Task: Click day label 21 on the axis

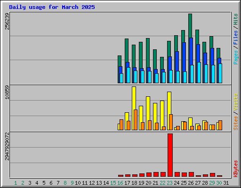Action: click(155, 183)
